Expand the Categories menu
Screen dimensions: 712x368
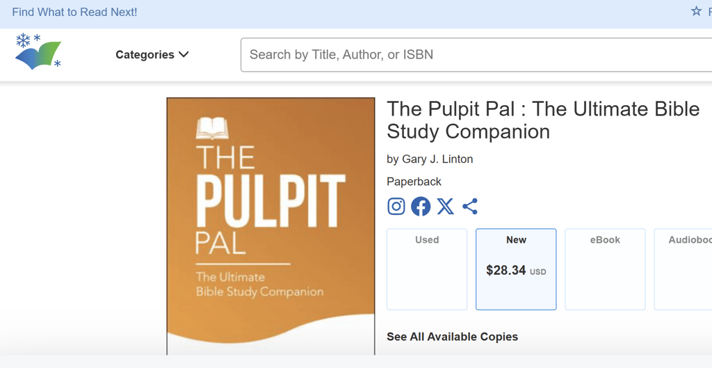[x=152, y=54]
